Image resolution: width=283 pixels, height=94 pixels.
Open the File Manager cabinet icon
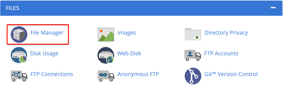click(19, 35)
